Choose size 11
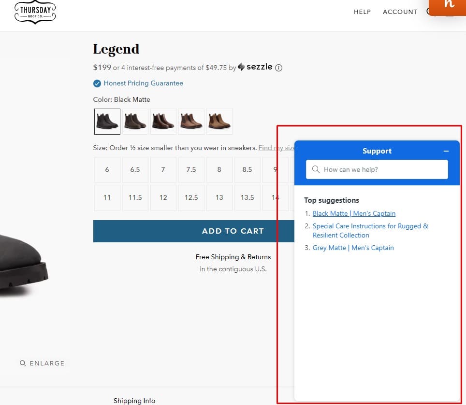466x405 pixels. pyautogui.click(x=107, y=197)
